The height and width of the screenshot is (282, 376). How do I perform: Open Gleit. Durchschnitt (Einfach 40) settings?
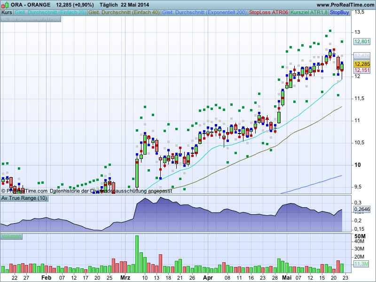click(x=124, y=12)
